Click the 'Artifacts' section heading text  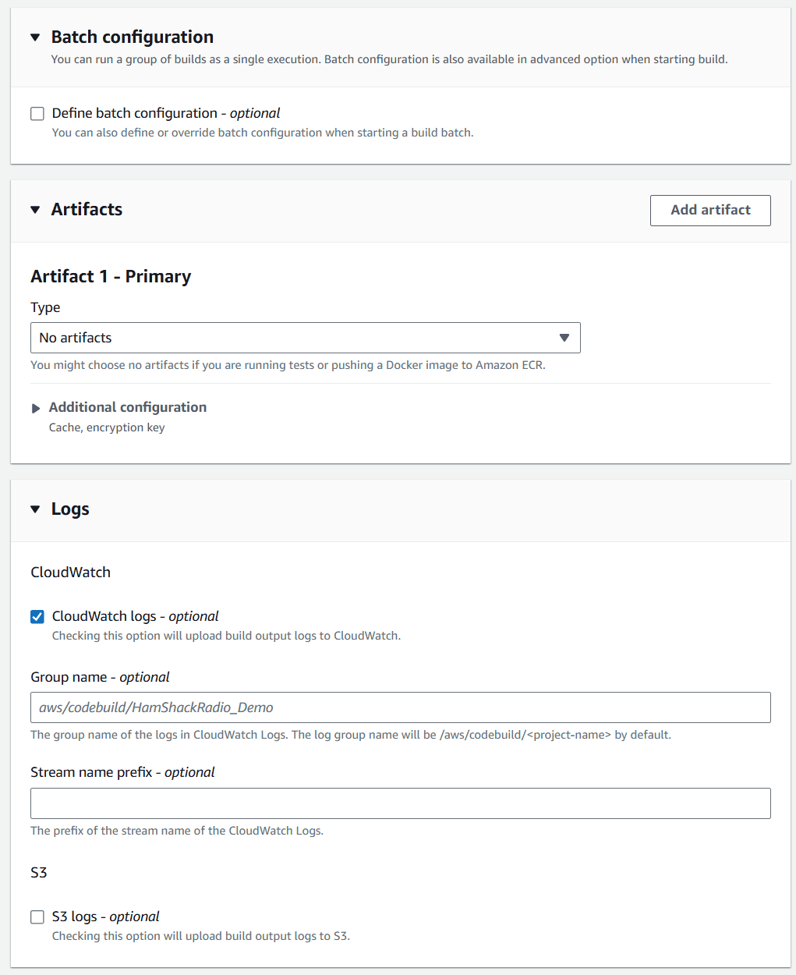(x=87, y=209)
